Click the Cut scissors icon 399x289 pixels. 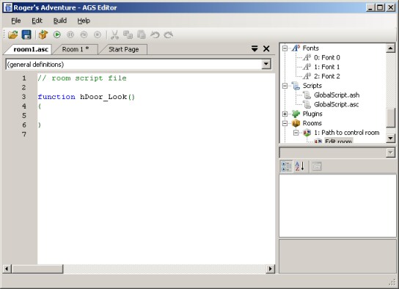click(114, 34)
